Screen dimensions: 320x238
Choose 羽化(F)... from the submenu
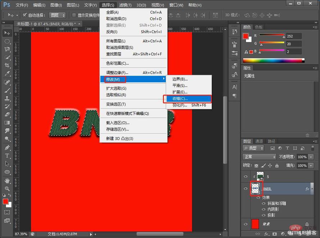tap(188, 105)
